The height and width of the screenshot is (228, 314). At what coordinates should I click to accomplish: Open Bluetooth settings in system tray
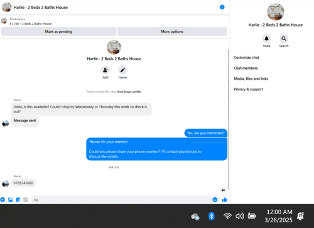pos(212,216)
